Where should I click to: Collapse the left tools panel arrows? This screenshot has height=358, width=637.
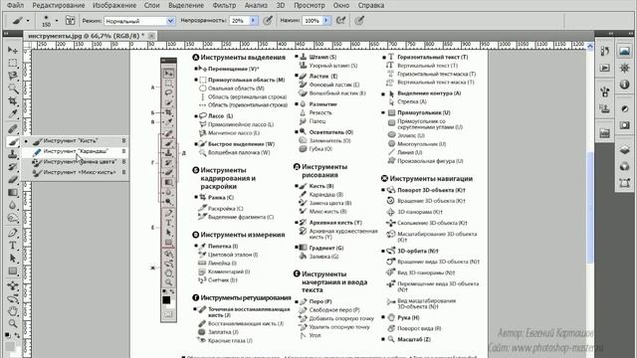pos(6,33)
